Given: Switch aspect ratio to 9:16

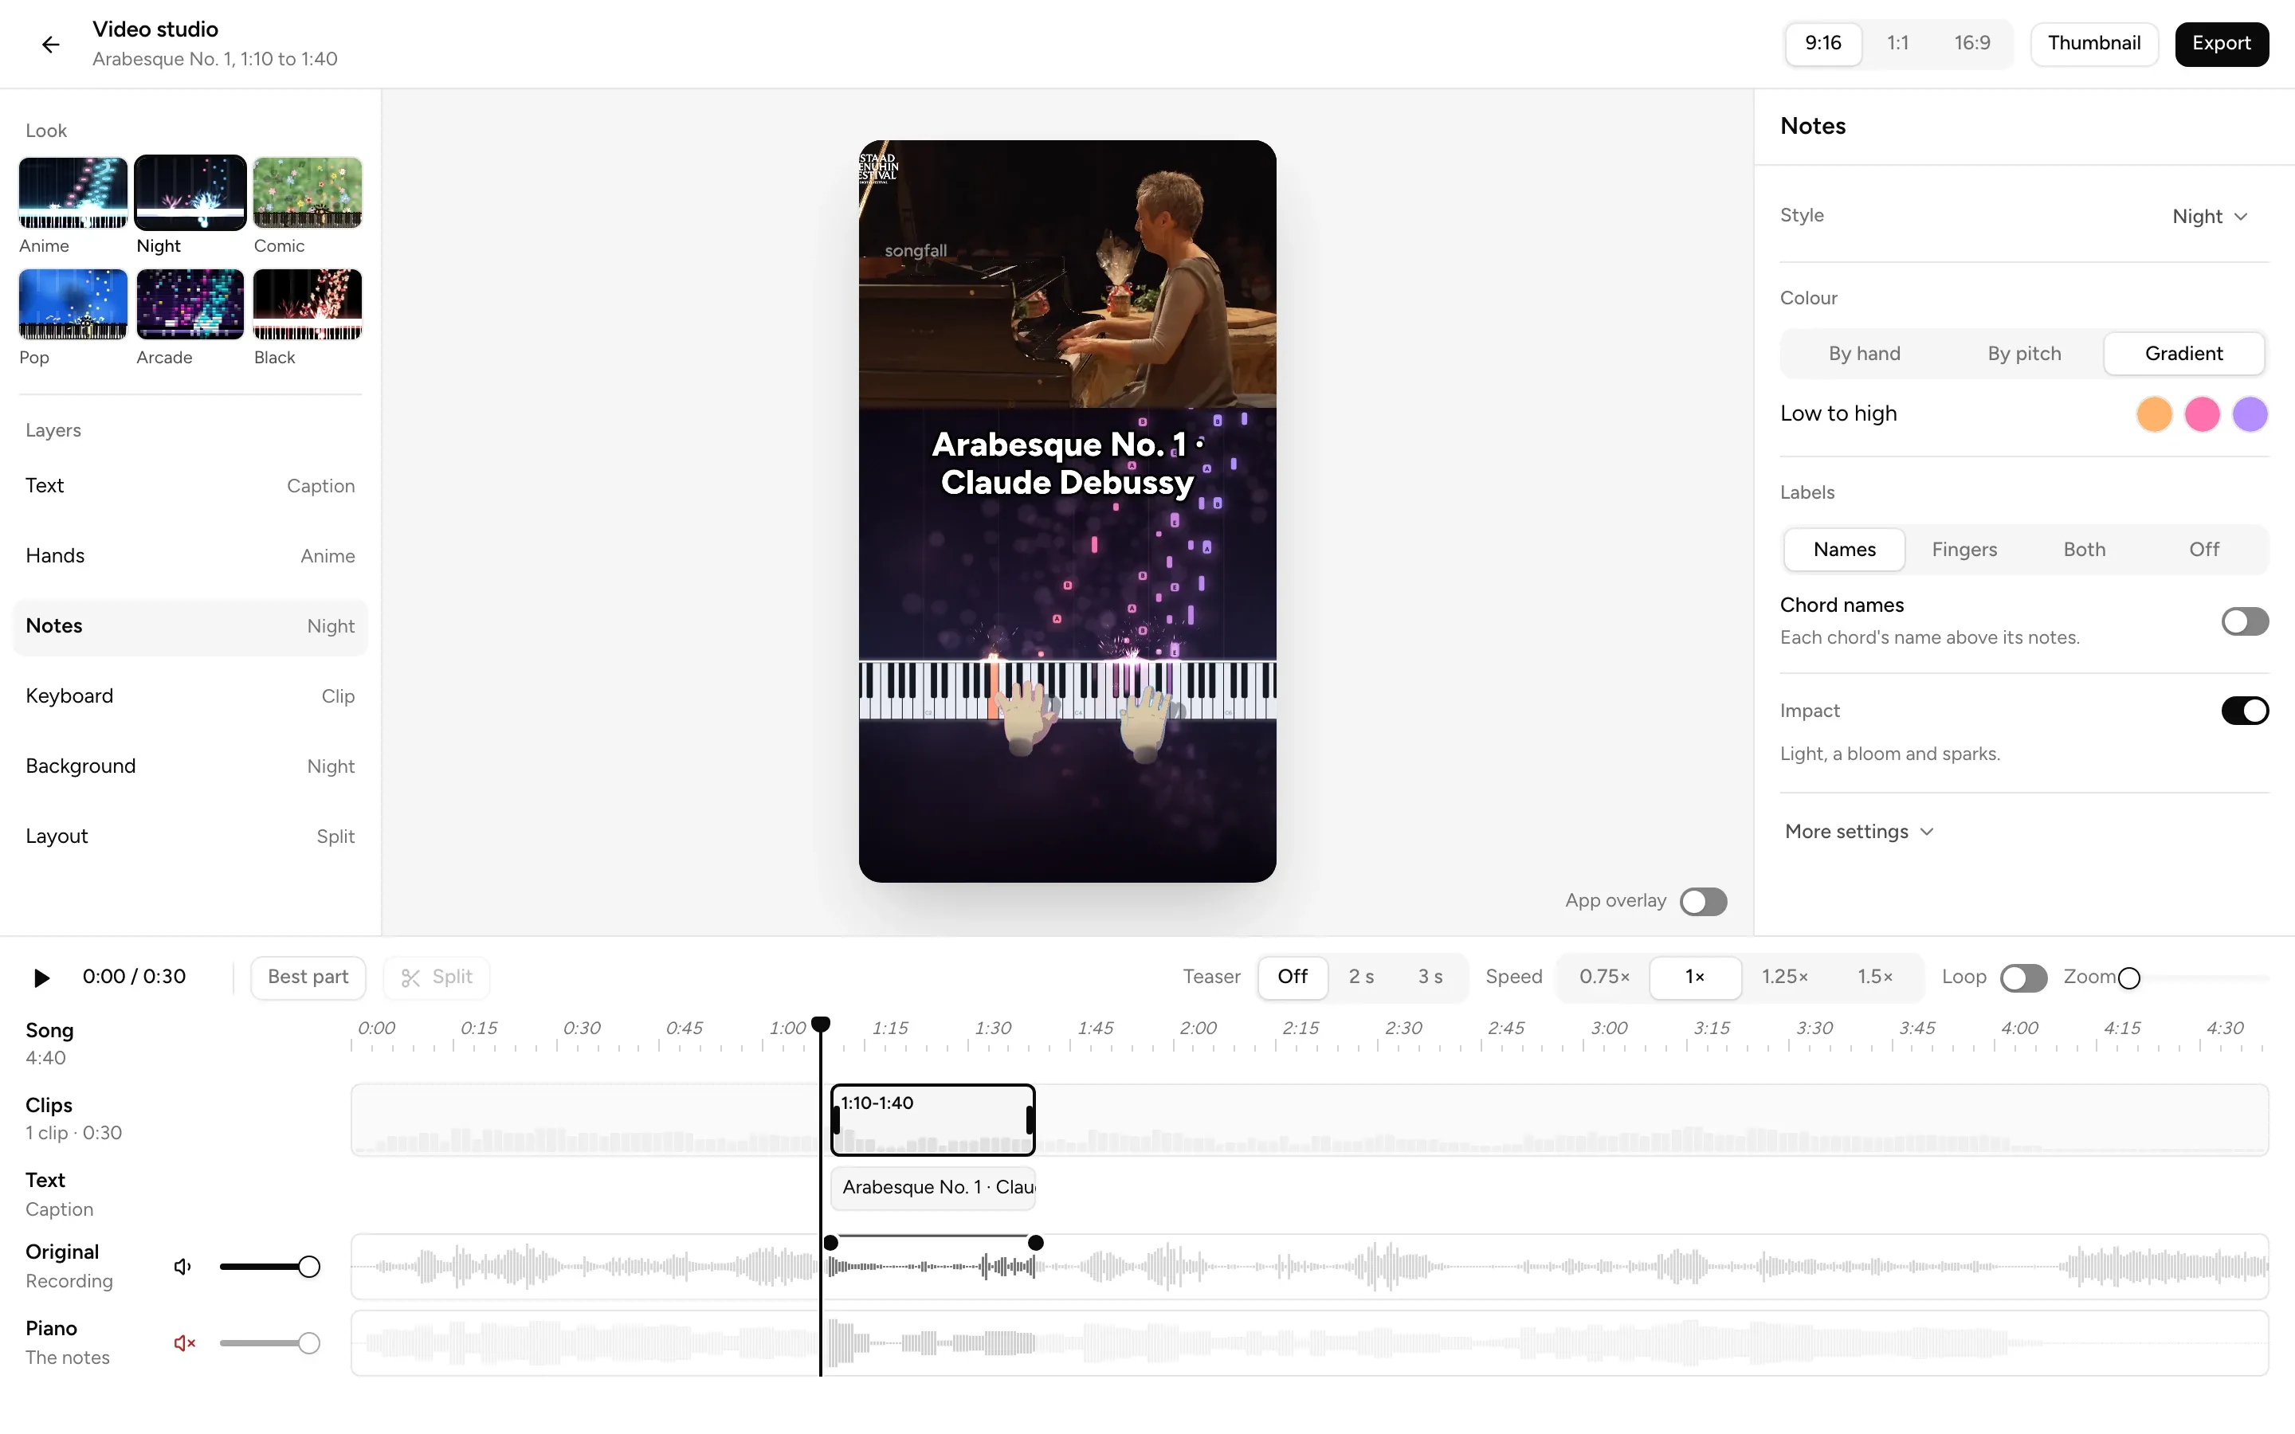Looking at the screenshot, I should [x=1822, y=44].
